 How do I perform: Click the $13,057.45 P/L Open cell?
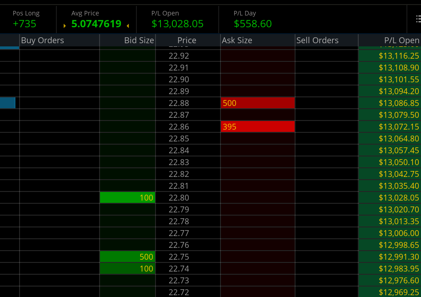tap(390, 151)
